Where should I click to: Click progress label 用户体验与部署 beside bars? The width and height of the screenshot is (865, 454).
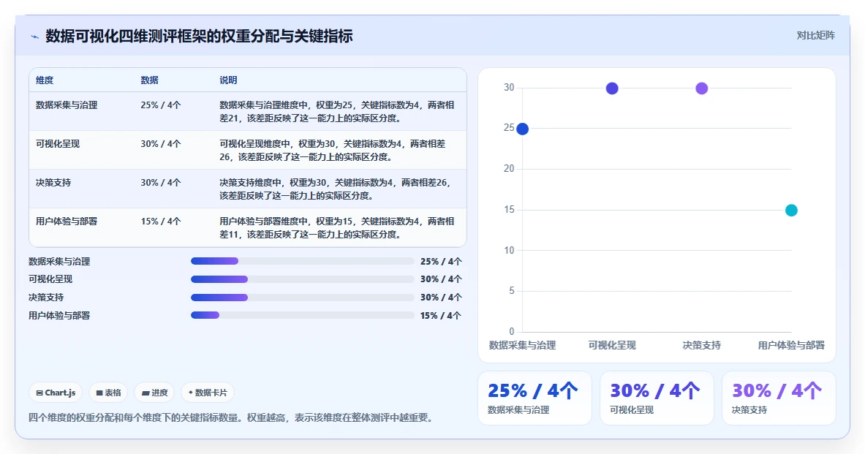[x=59, y=316]
